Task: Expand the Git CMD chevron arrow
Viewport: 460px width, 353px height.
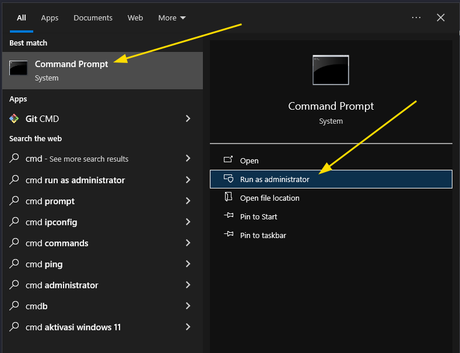Action: [x=188, y=118]
